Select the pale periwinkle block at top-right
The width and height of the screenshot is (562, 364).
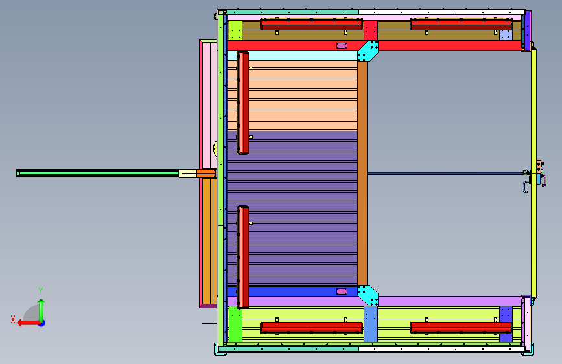(506, 35)
